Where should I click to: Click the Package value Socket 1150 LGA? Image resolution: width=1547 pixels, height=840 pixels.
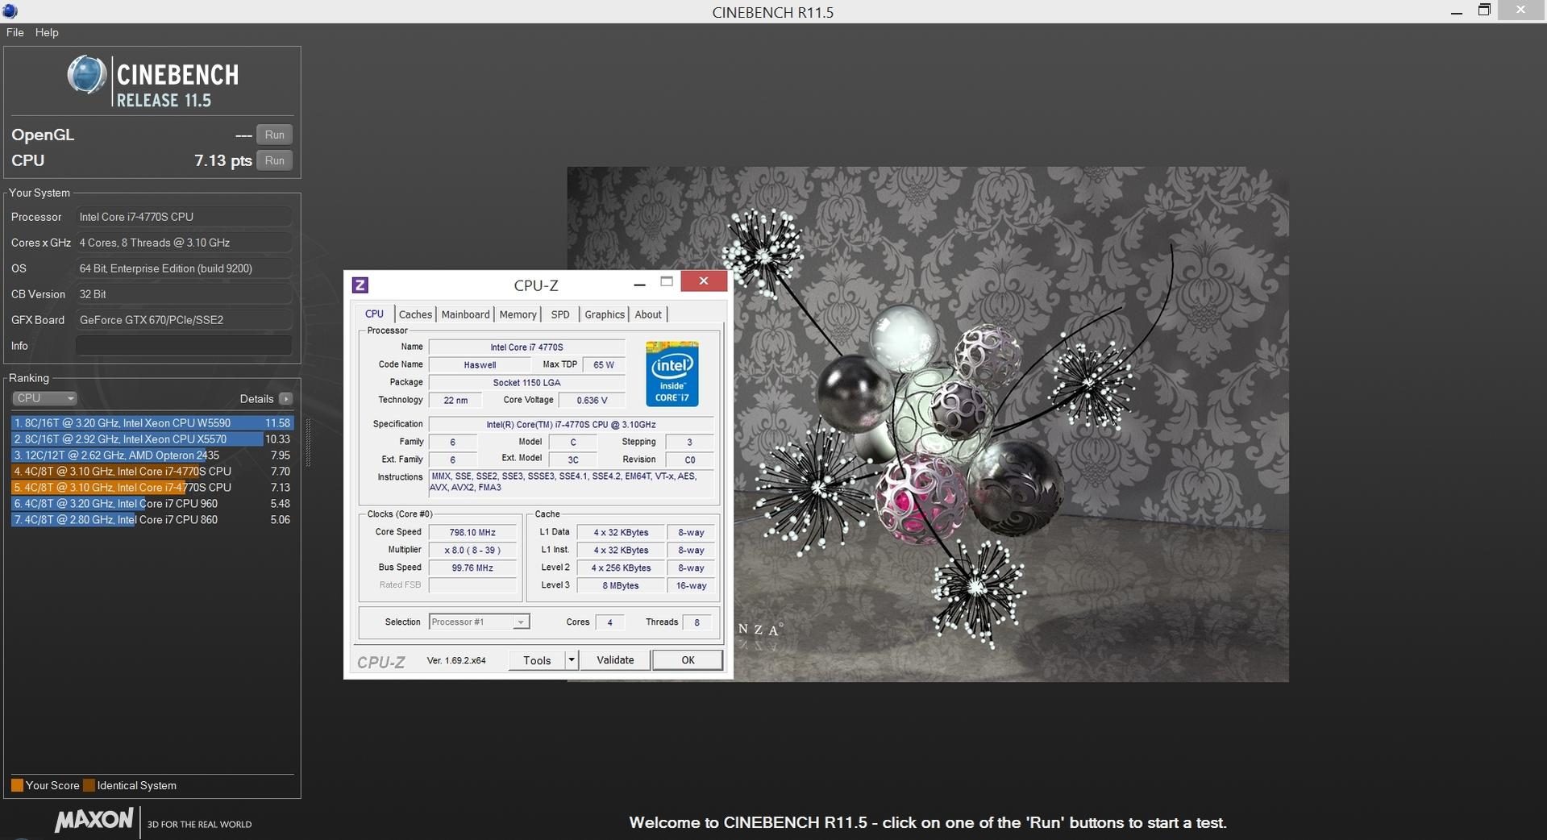526,382
